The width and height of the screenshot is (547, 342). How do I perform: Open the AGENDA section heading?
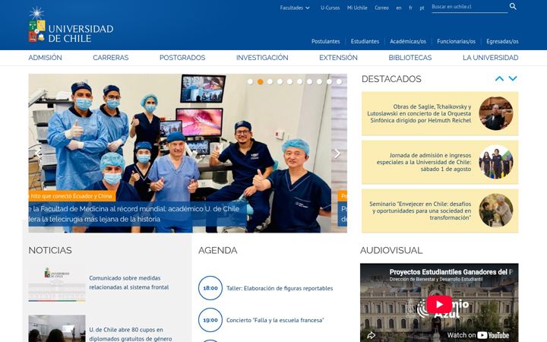[x=218, y=250]
